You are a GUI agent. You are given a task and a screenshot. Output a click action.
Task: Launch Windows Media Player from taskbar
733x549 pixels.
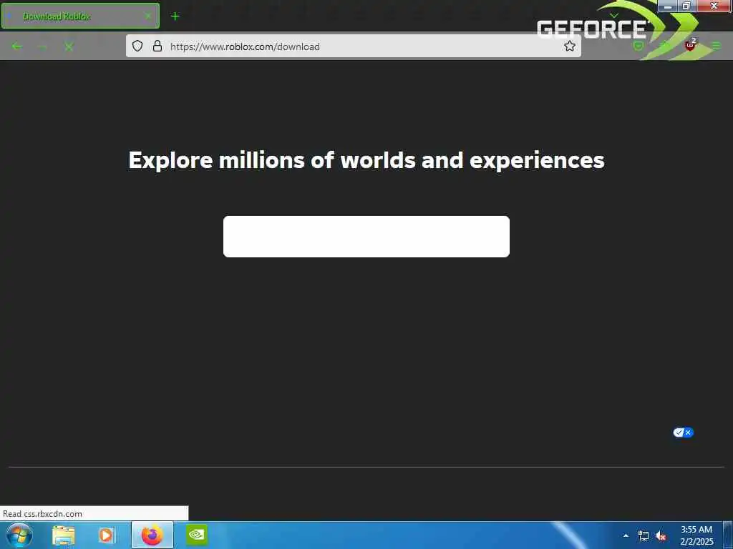coord(106,535)
